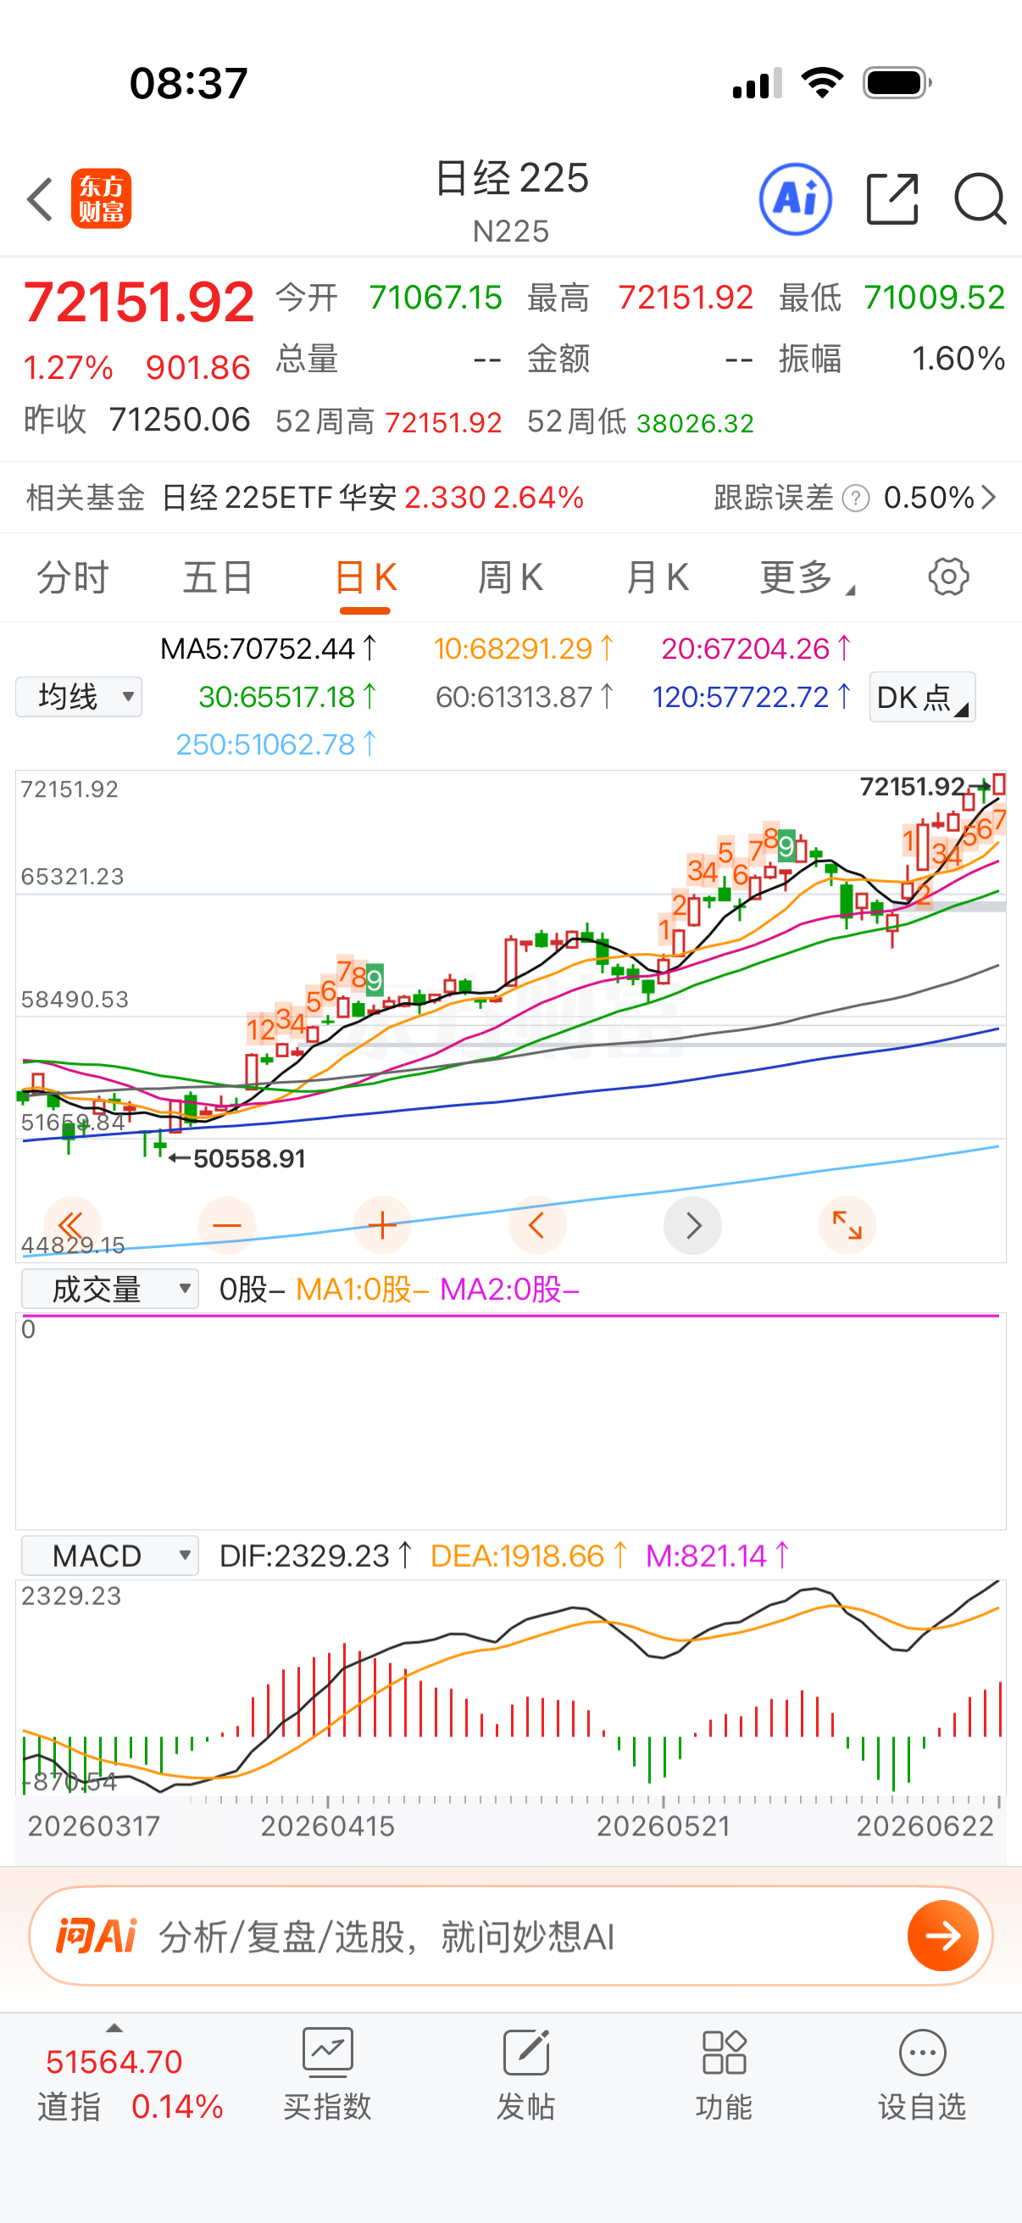1022x2223 pixels.
Task: Tap the 30:65517.18 moving average label
Action: tap(287, 697)
